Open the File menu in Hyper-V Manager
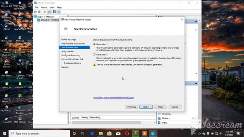Viewport: 244px width, 137px height. (36, 8)
